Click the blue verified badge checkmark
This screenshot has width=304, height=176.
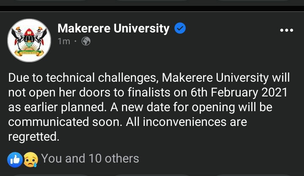pyautogui.click(x=180, y=28)
